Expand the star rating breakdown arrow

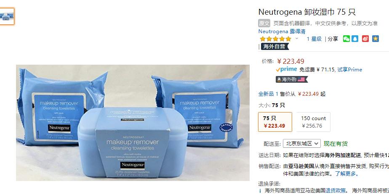coord(297,39)
